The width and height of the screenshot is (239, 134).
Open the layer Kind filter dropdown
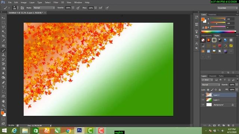pyautogui.click(x=207, y=80)
